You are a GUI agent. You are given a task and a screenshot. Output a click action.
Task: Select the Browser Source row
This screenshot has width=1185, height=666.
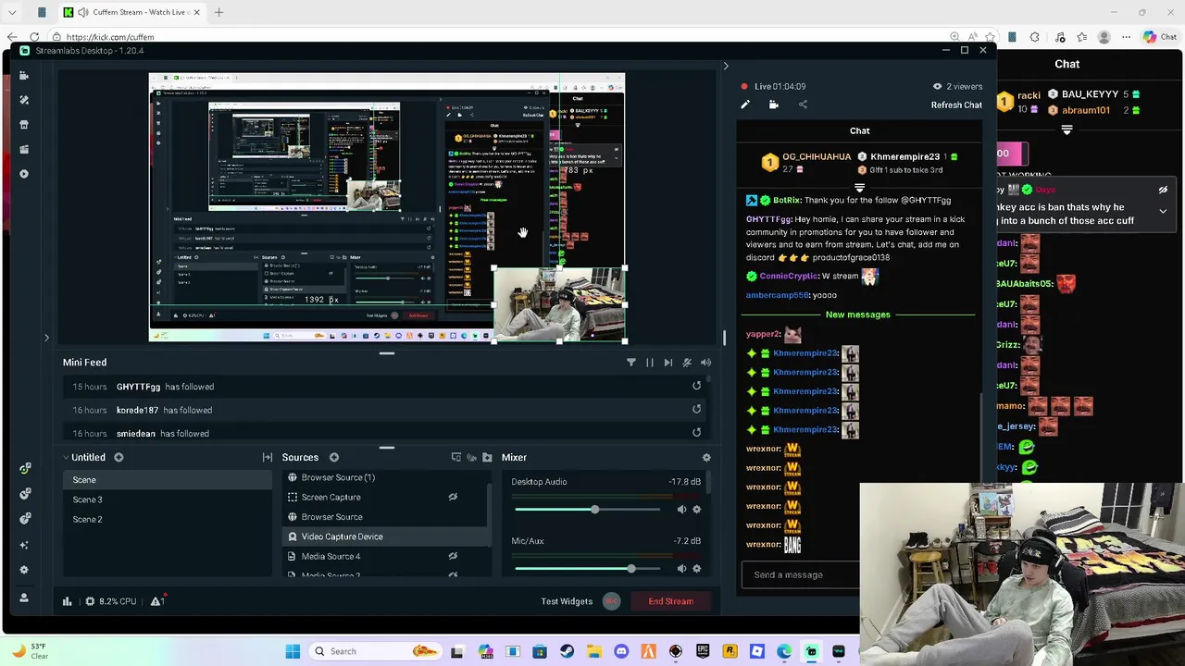tap(384, 517)
